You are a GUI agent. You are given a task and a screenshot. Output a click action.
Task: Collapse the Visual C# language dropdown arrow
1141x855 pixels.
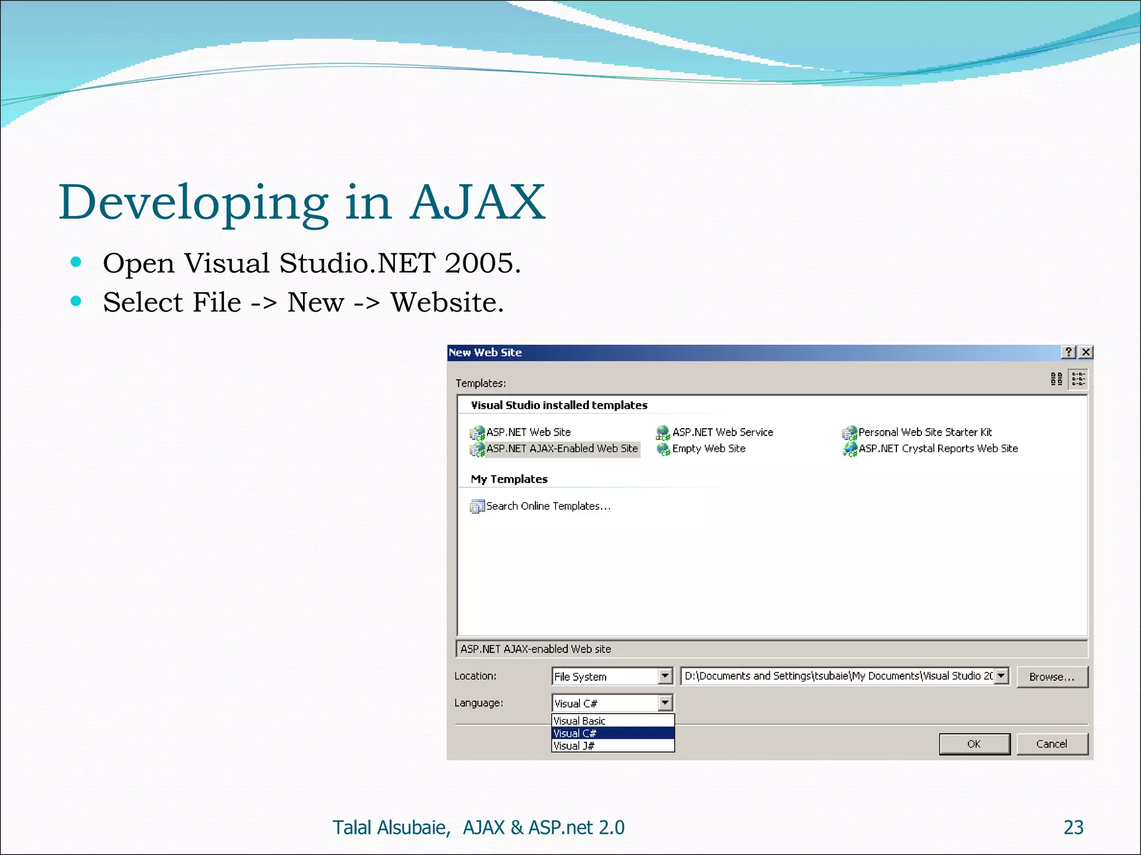[665, 703]
